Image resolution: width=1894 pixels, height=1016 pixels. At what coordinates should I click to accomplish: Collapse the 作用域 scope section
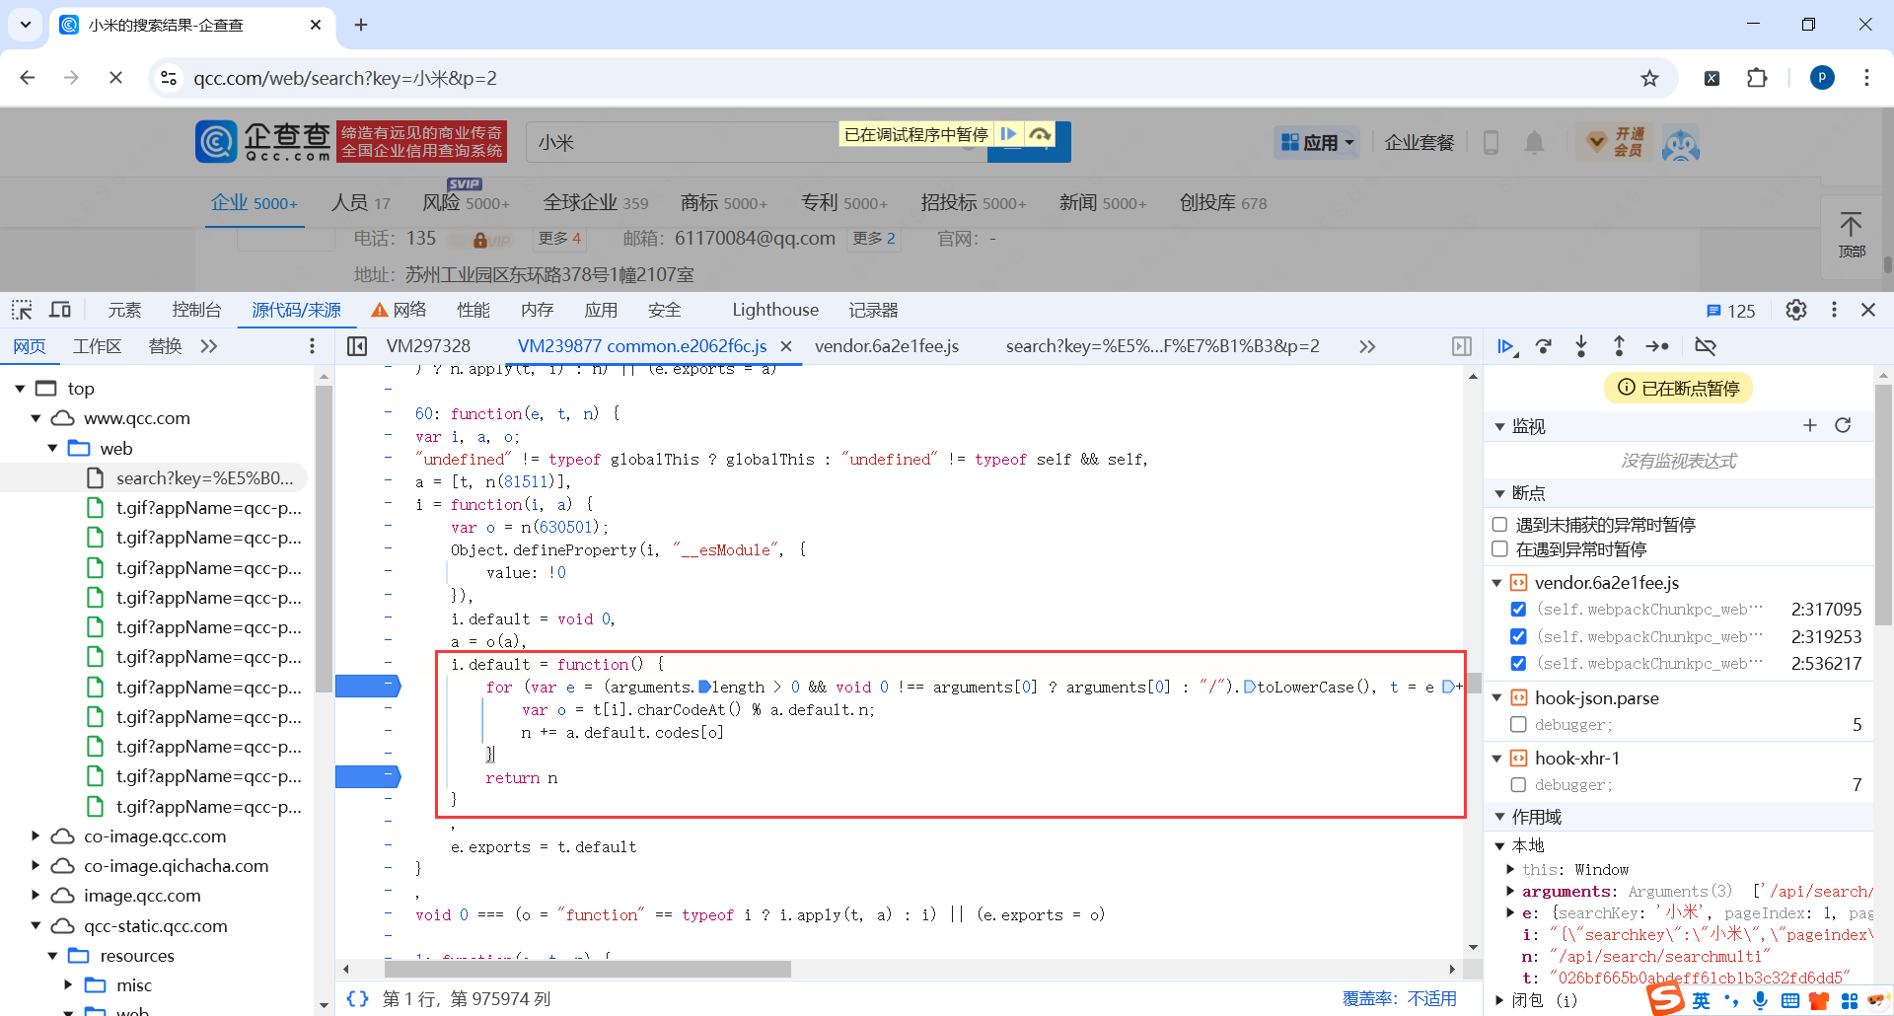(1499, 817)
